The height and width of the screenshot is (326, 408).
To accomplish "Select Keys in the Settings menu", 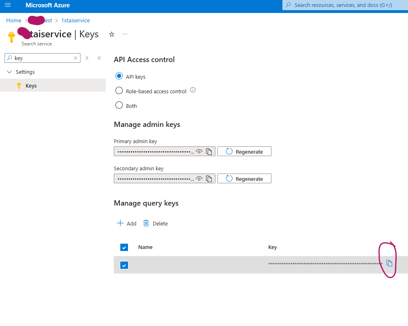I will coord(53,86).
